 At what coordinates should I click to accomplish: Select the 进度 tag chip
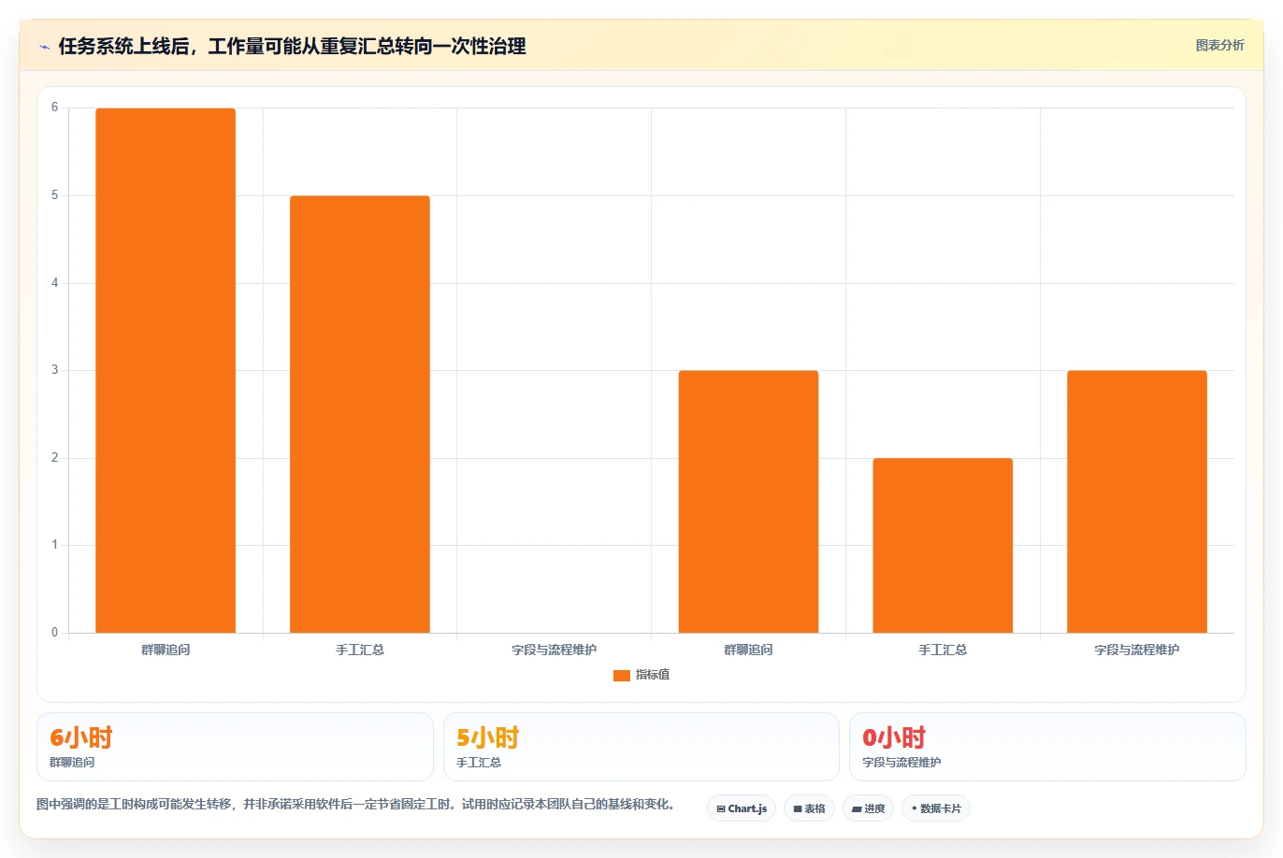[868, 808]
